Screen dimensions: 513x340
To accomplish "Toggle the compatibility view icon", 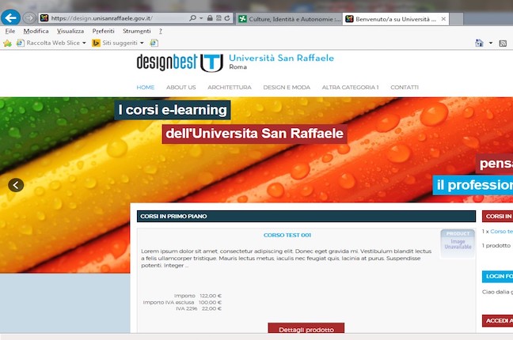I will tap(218, 18).
